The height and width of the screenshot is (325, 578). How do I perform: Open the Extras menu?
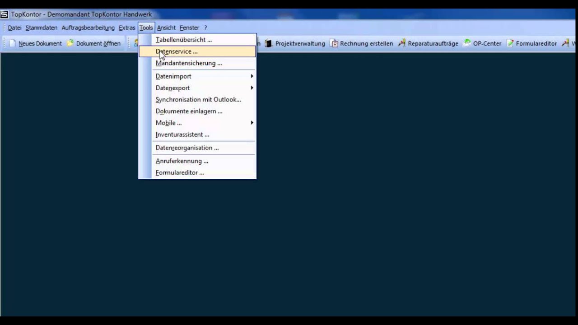tap(127, 28)
